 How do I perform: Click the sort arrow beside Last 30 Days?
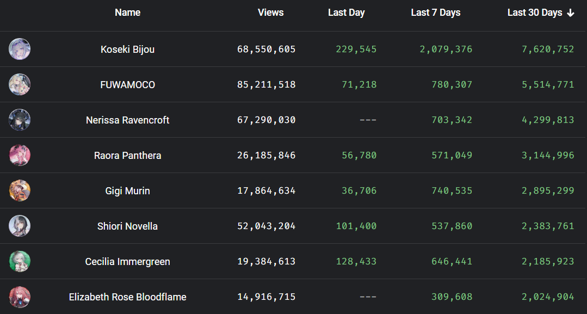coord(571,13)
